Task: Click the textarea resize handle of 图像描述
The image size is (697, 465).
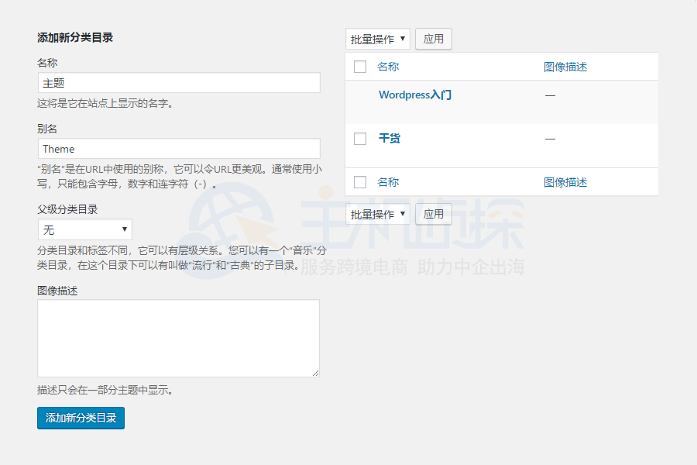Action: tap(316, 374)
